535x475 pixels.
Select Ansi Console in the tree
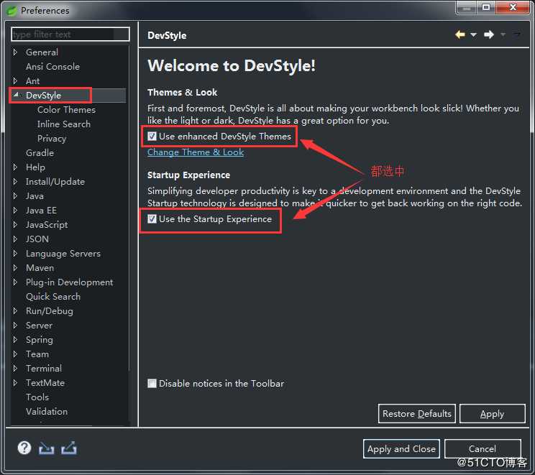52,67
